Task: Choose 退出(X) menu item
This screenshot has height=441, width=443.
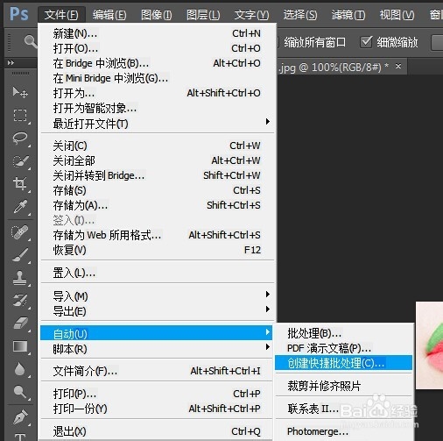Action: [x=157, y=431]
